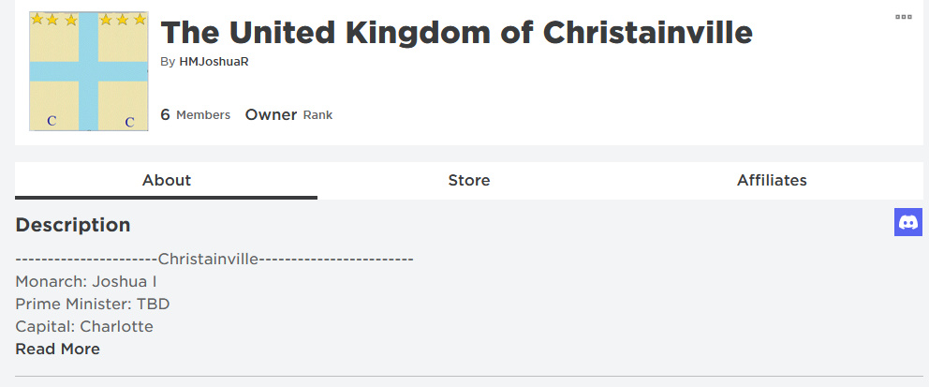Open the Discord social link icon
Viewport: 929px width, 387px height.
(x=908, y=222)
